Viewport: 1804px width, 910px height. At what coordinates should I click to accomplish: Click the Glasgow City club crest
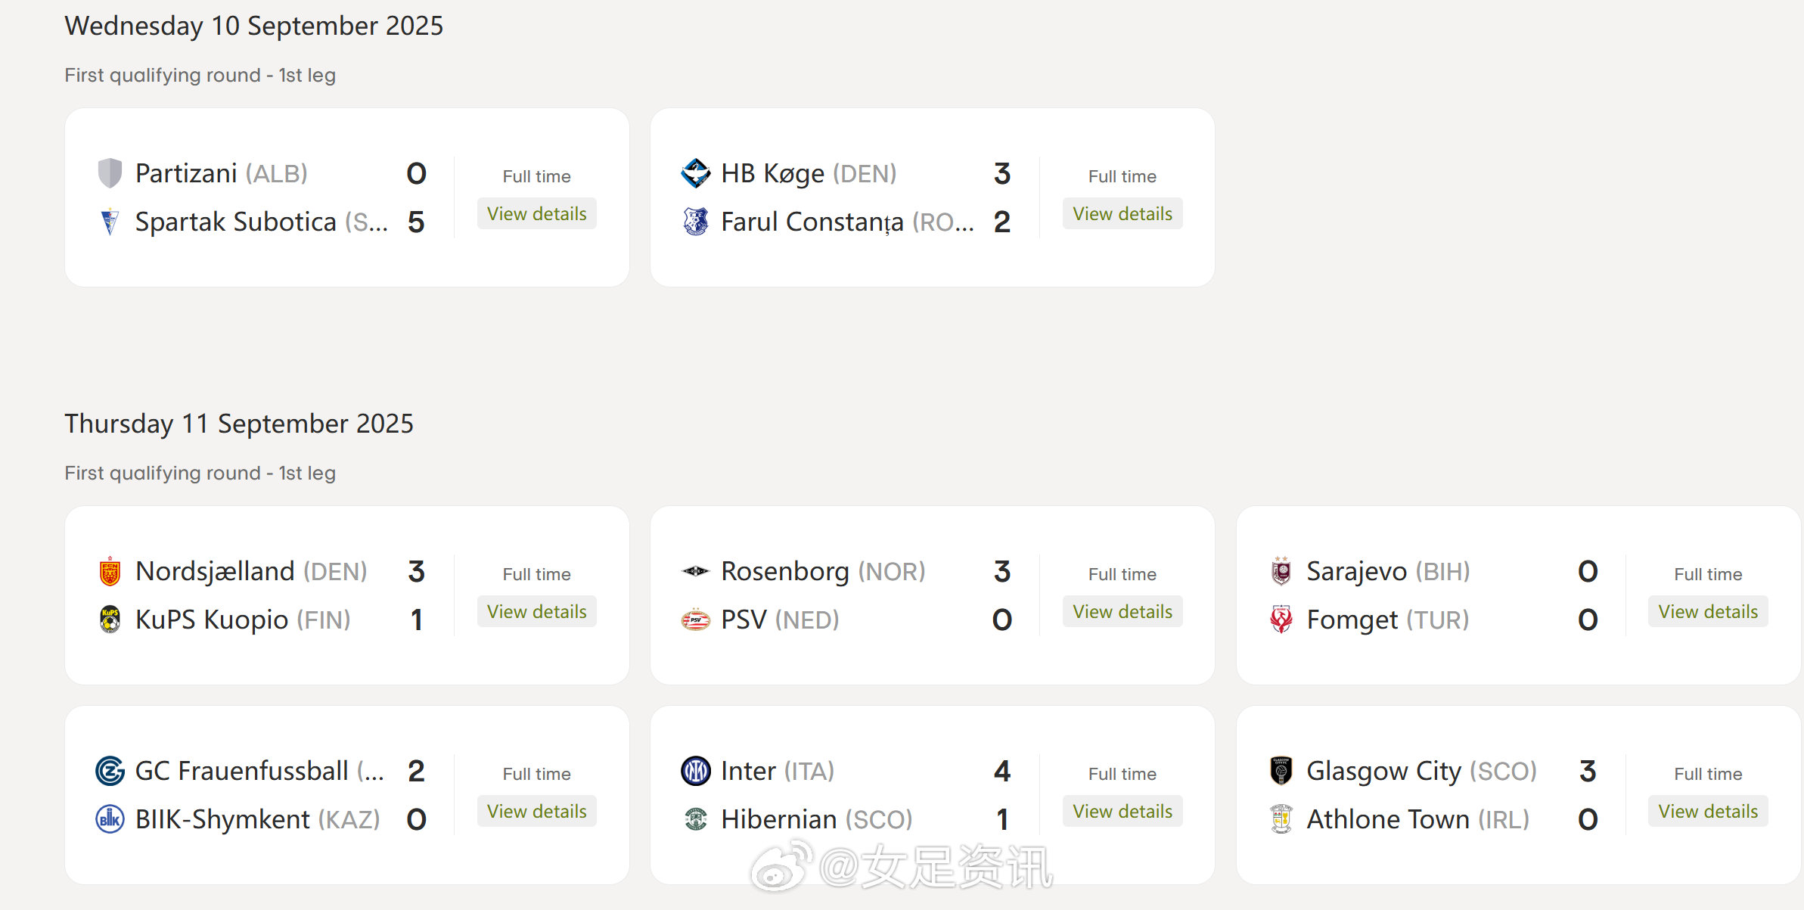pos(1281,771)
